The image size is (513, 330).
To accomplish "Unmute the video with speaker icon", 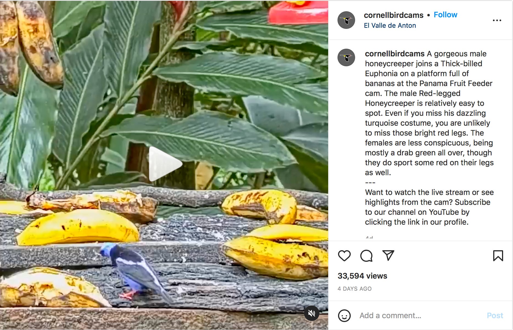I will tap(311, 313).
